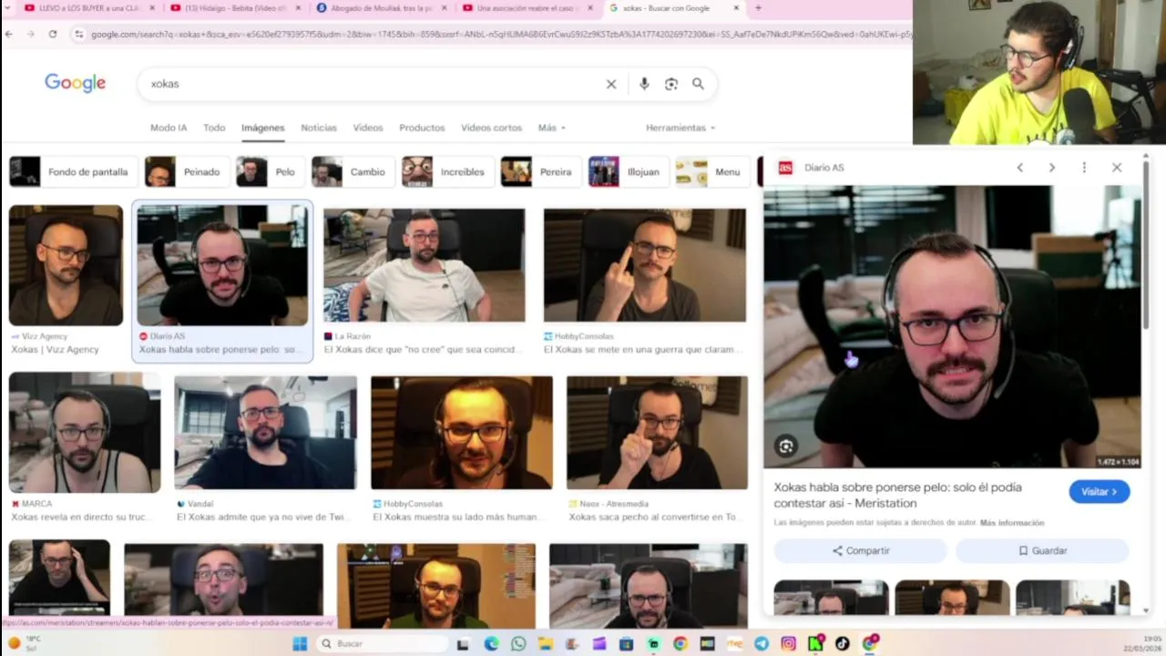Switch to Modo IA tab
This screenshot has width=1166, height=656.
click(169, 128)
